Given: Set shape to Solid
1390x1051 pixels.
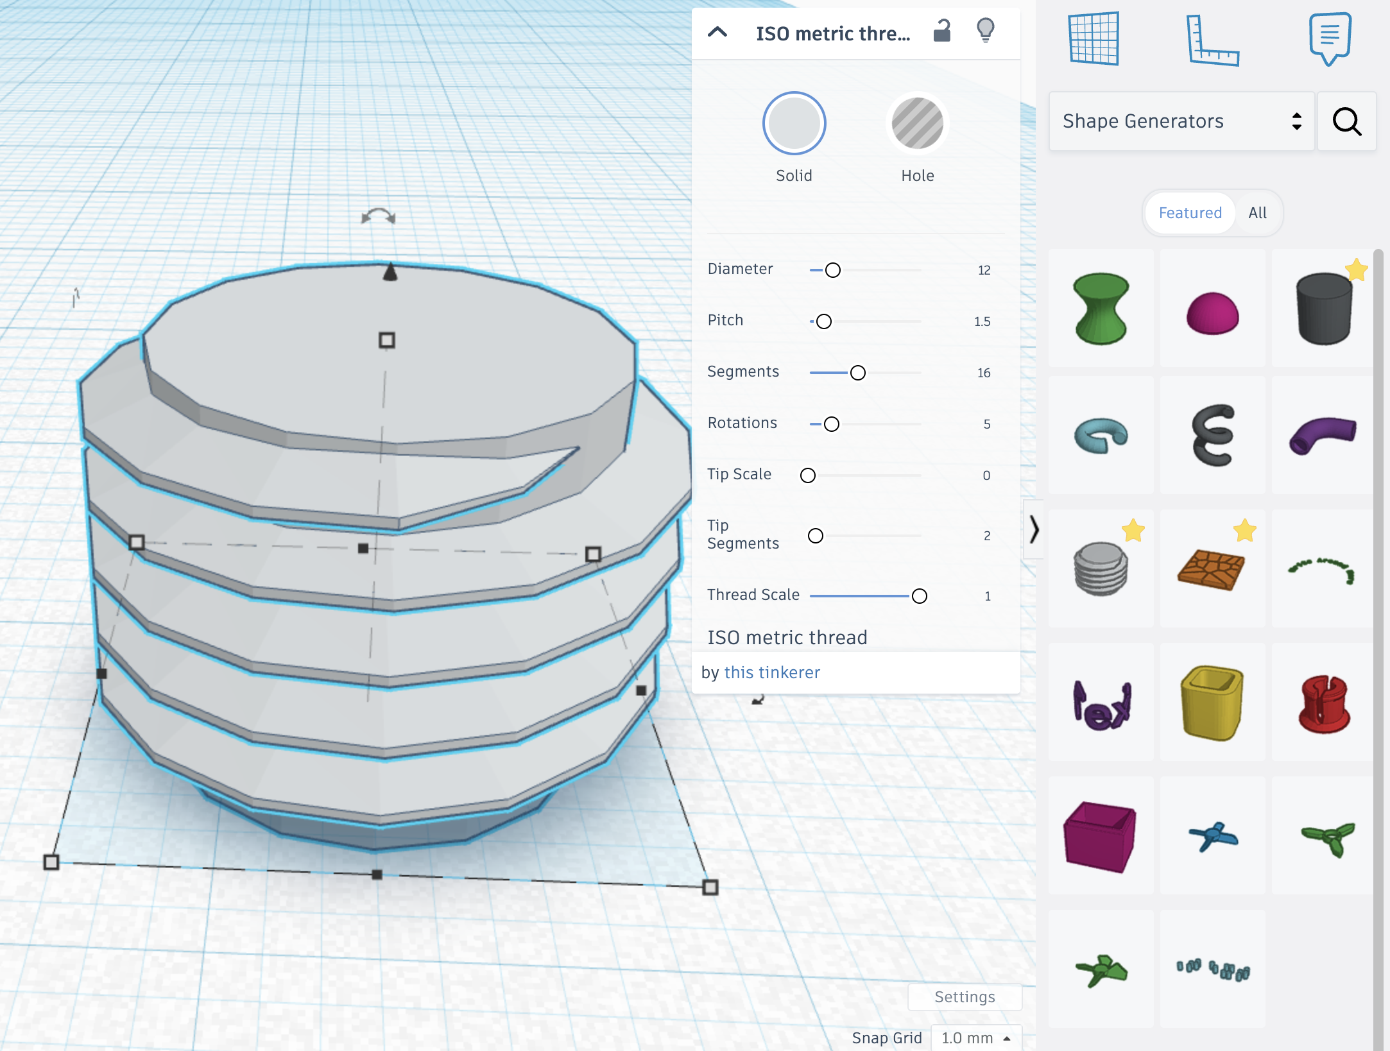Looking at the screenshot, I should [x=794, y=123].
